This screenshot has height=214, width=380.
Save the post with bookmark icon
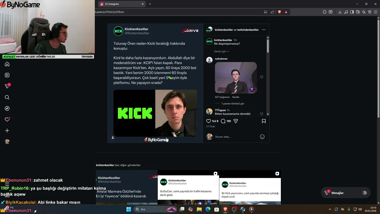click(264, 121)
